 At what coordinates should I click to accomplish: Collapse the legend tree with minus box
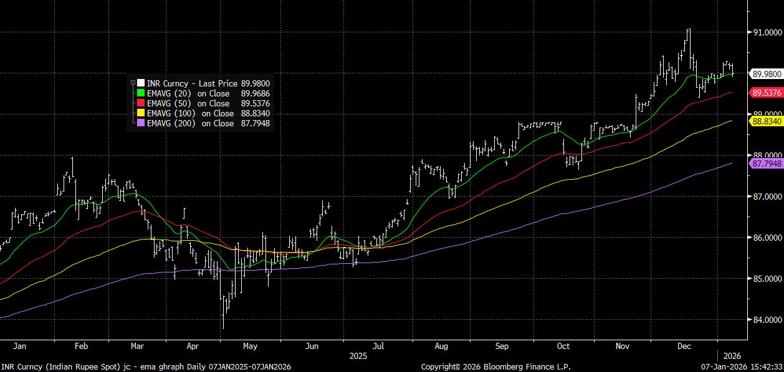(133, 83)
